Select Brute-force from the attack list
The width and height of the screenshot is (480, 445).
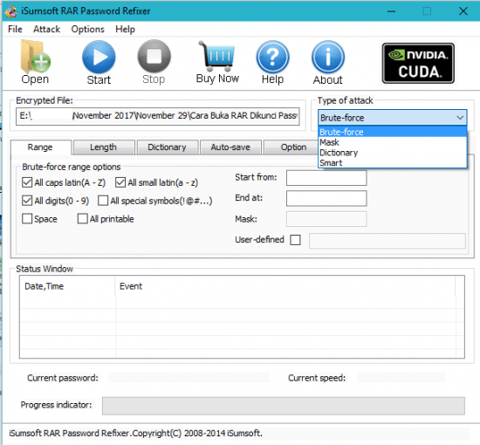click(x=392, y=132)
